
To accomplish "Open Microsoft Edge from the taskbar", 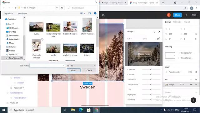I will (x=81, y=110).
